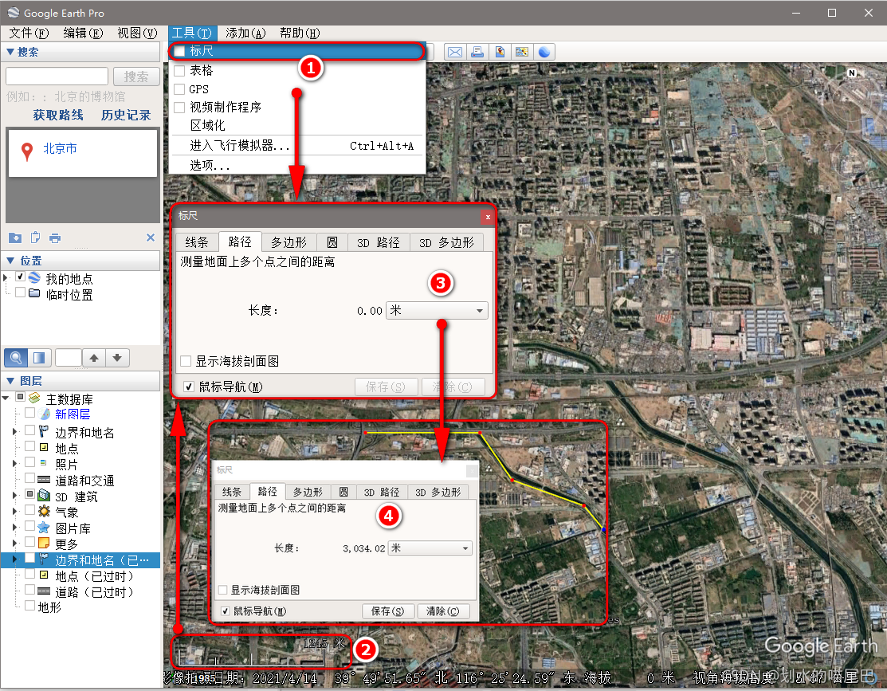Select the highlighted 边界和地名（已过时）layer row
Image resolution: width=887 pixels, height=691 pixels.
(x=81, y=560)
